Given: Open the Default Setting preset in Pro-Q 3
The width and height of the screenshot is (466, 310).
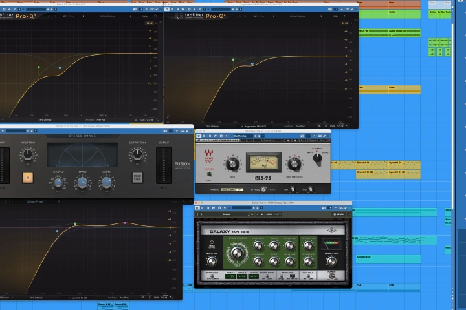Looking at the screenshot, I should tap(107, 15).
